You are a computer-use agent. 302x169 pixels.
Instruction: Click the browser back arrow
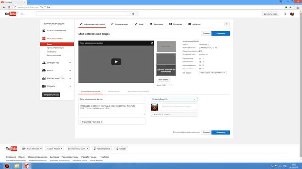click(4, 8)
